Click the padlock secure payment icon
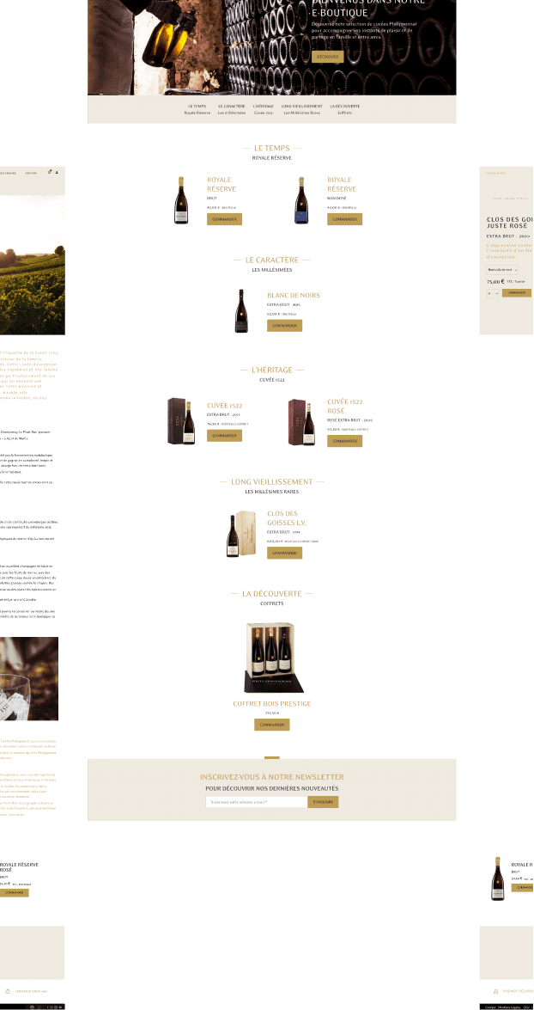The image size is (534, 1010). tap(496, 991)
